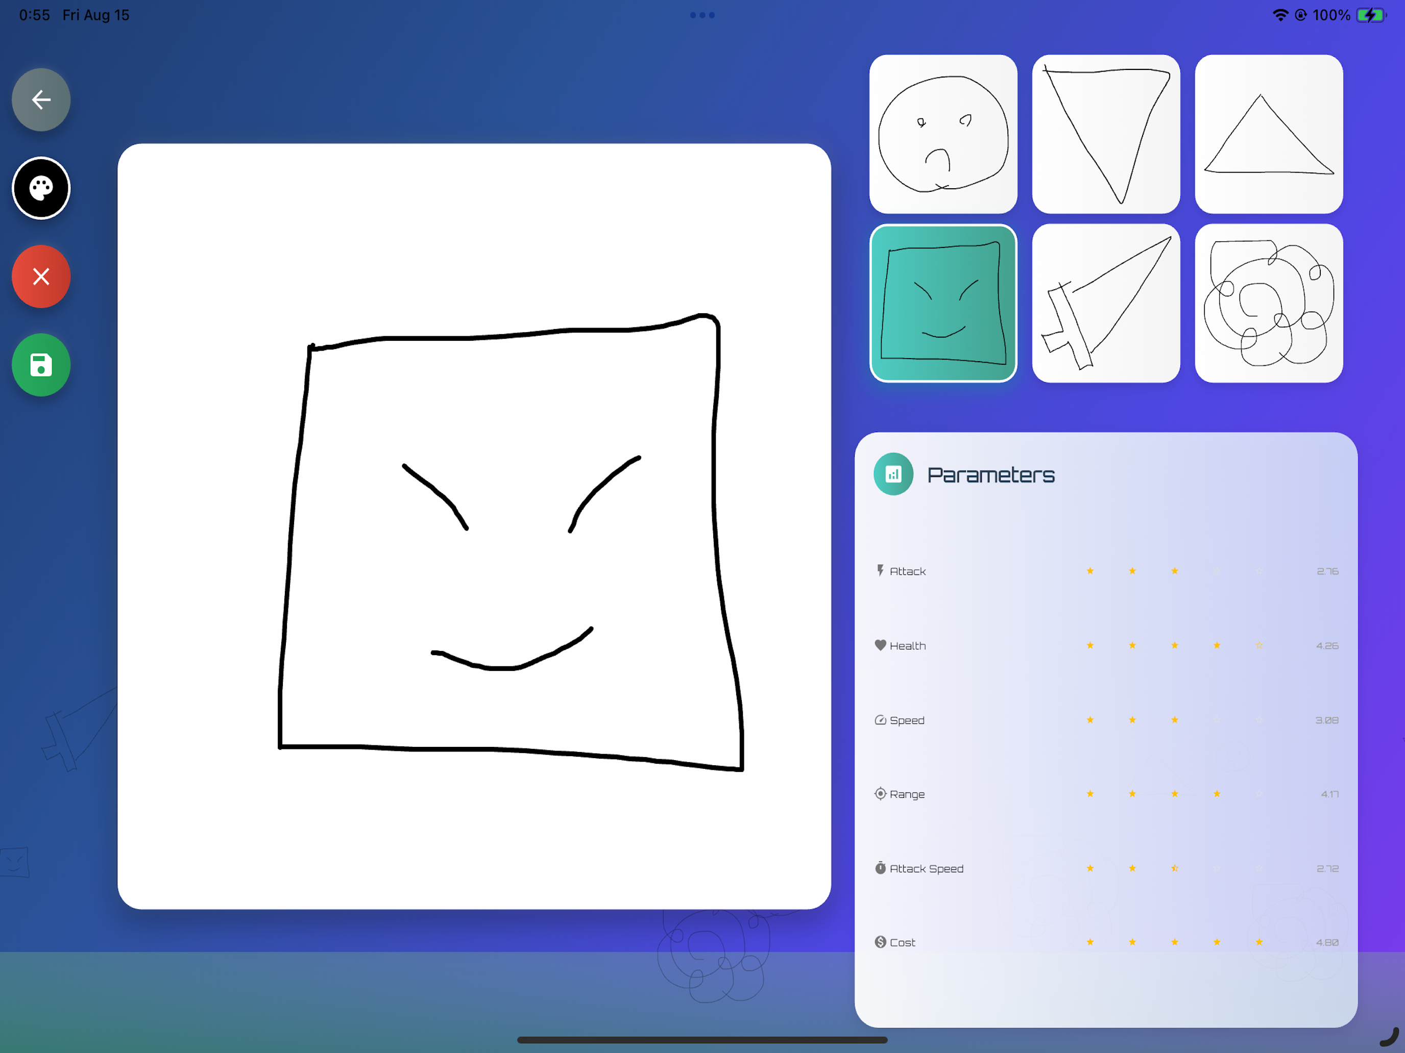Save drawing with green floppy button

coord(41,365)
